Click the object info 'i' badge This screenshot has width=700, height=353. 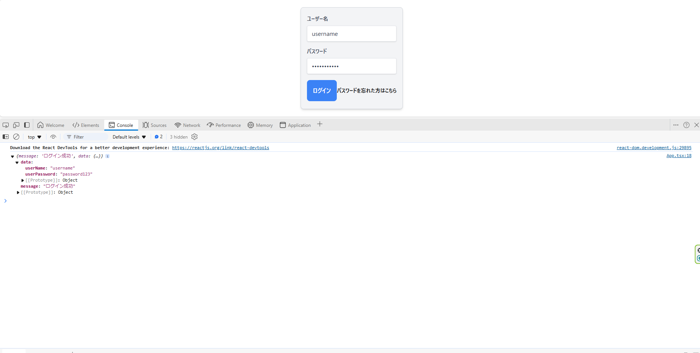(108, 156)
